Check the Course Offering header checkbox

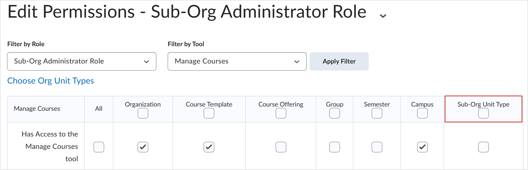281,113
